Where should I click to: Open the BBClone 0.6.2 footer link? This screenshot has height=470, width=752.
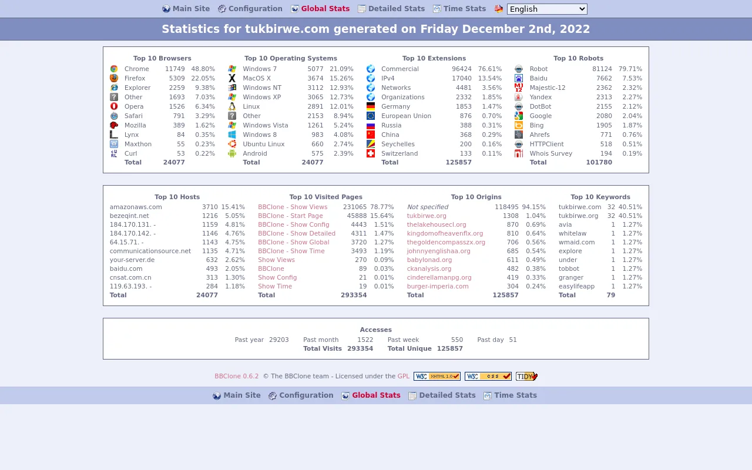click(x=237, y=376)
